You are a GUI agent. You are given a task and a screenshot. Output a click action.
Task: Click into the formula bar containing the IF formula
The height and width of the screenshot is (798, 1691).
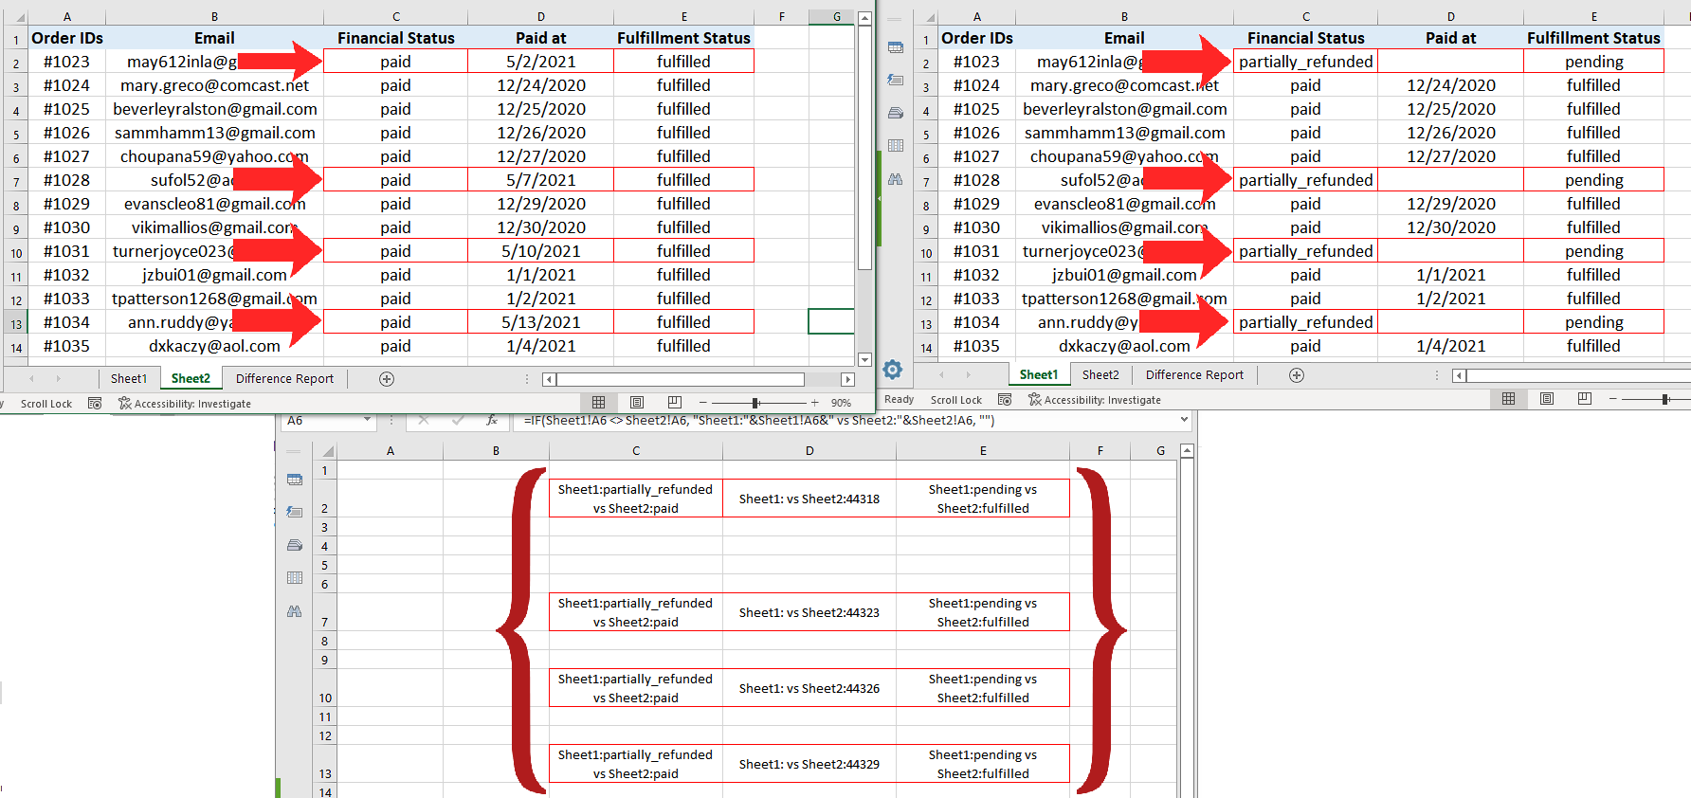844,421
